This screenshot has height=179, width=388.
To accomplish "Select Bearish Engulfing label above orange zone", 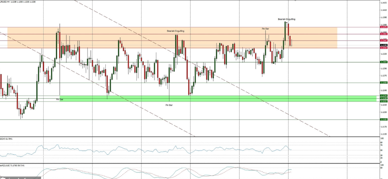I will [286, 19].
